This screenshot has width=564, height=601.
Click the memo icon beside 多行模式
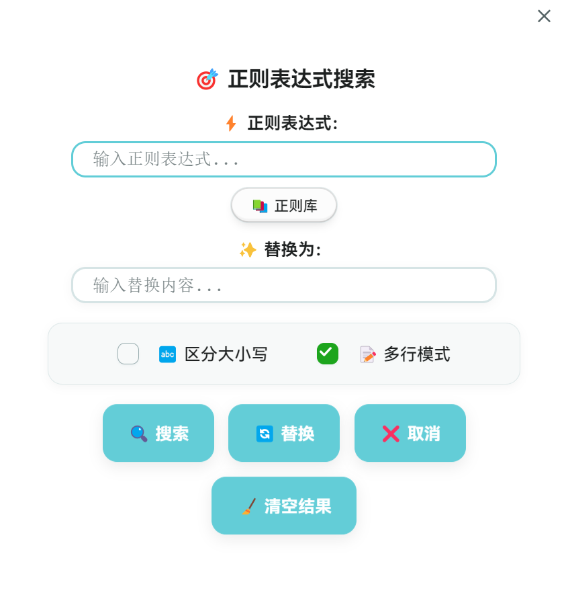(x=367, y=354)
